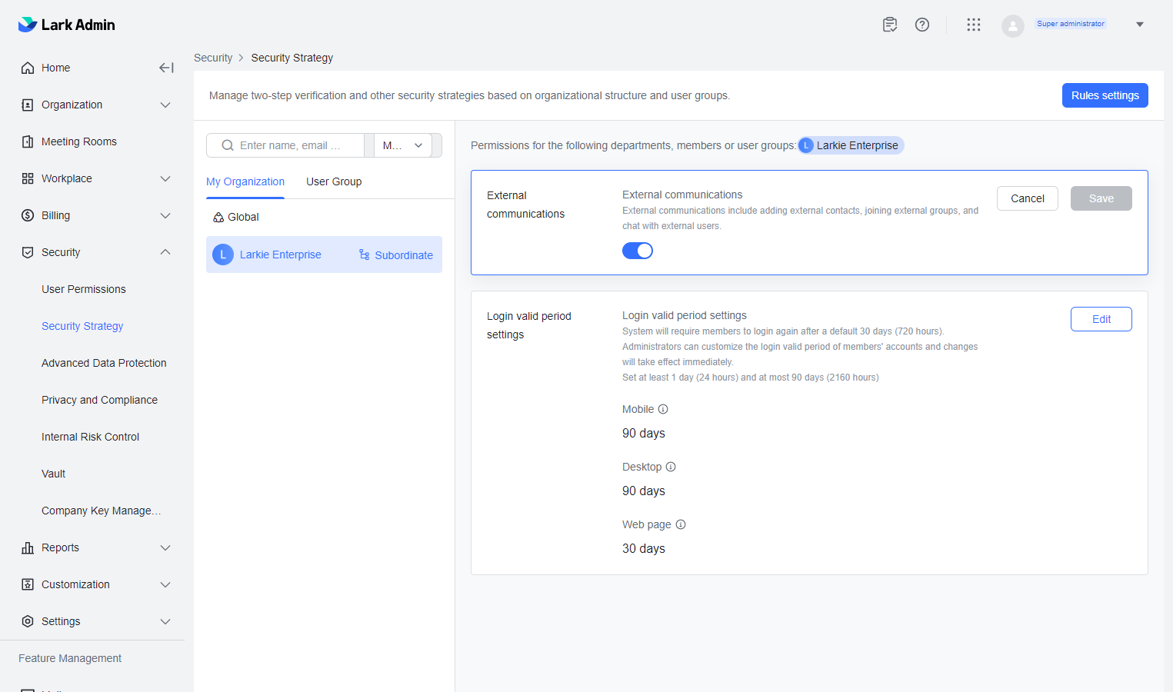
Task: Click the user avatar icon
Action: (1013, 26)
